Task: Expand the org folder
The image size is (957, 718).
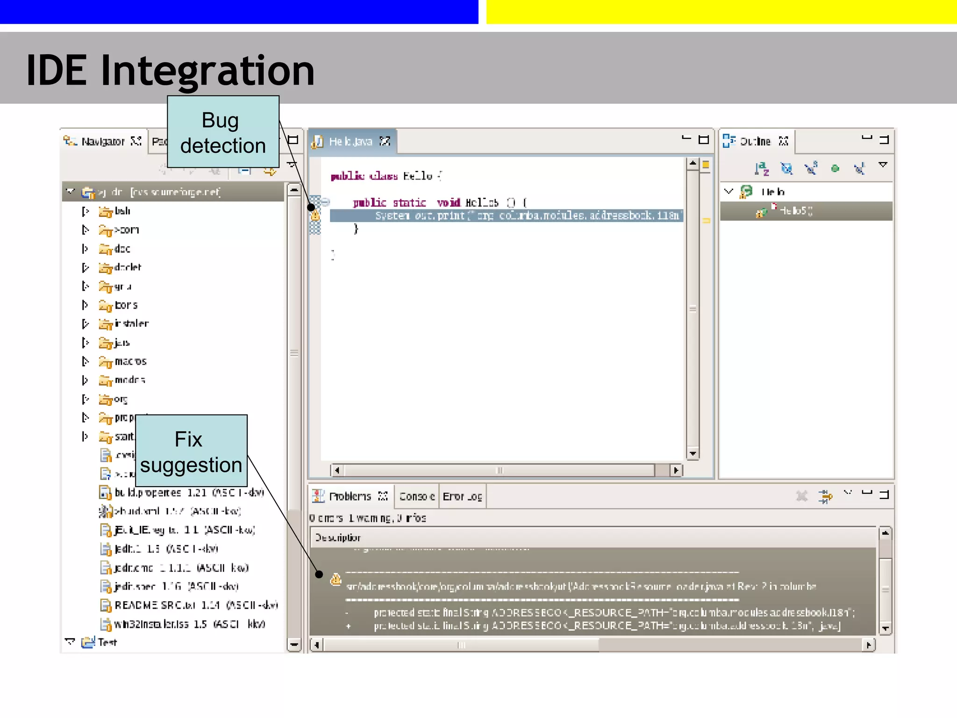Action: pos(85,399)
